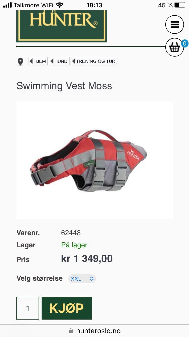Go to HUND breadcrumb
Viewport: 189px width, 337px height.
coord(59,61)
